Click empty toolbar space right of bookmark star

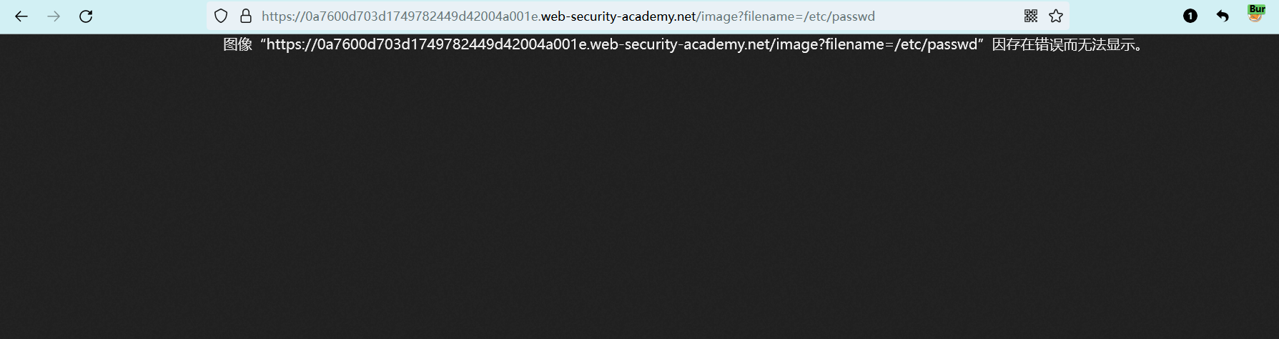1122,16
